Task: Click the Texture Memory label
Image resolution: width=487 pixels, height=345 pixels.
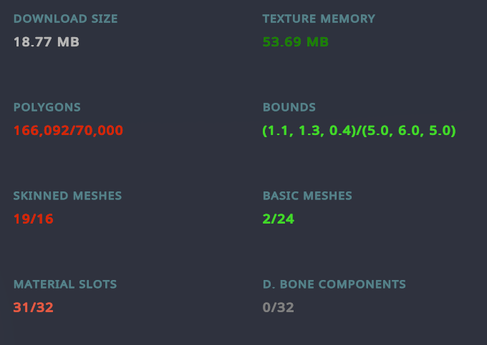Action: (x=319, y=19)
